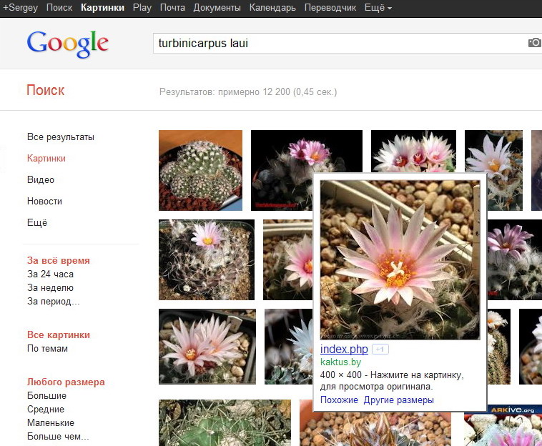Image resolution: width=542 pixels, height=446 pixels.
Task: Open the За период... custom date range
Action: (54, 301)
